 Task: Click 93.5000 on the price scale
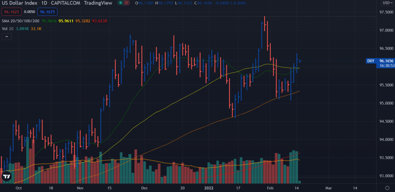(386, 158)
